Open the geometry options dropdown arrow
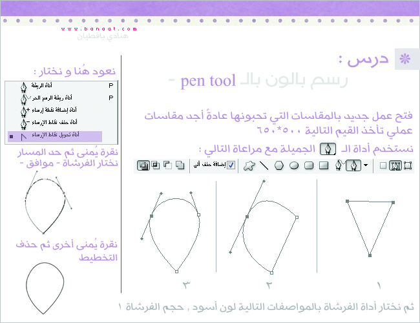 point(366,165)
